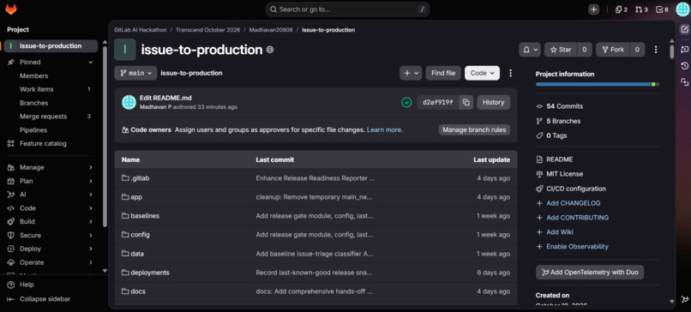This screenshot has height=312, width=691.
Task: Follow the Learn more link in Code owners
Action: pos(384,130)
